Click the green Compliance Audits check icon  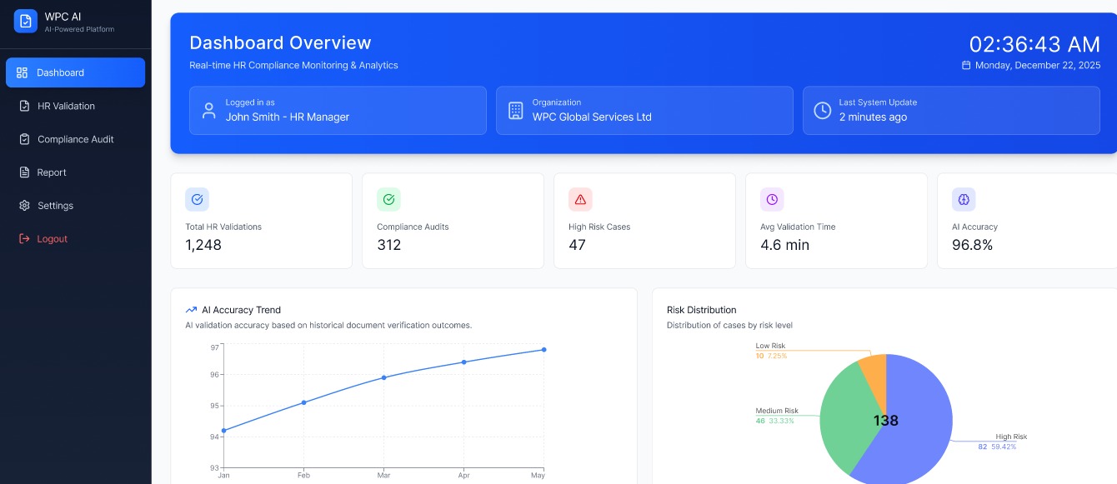pyautogui.click(x=388, y=199)
